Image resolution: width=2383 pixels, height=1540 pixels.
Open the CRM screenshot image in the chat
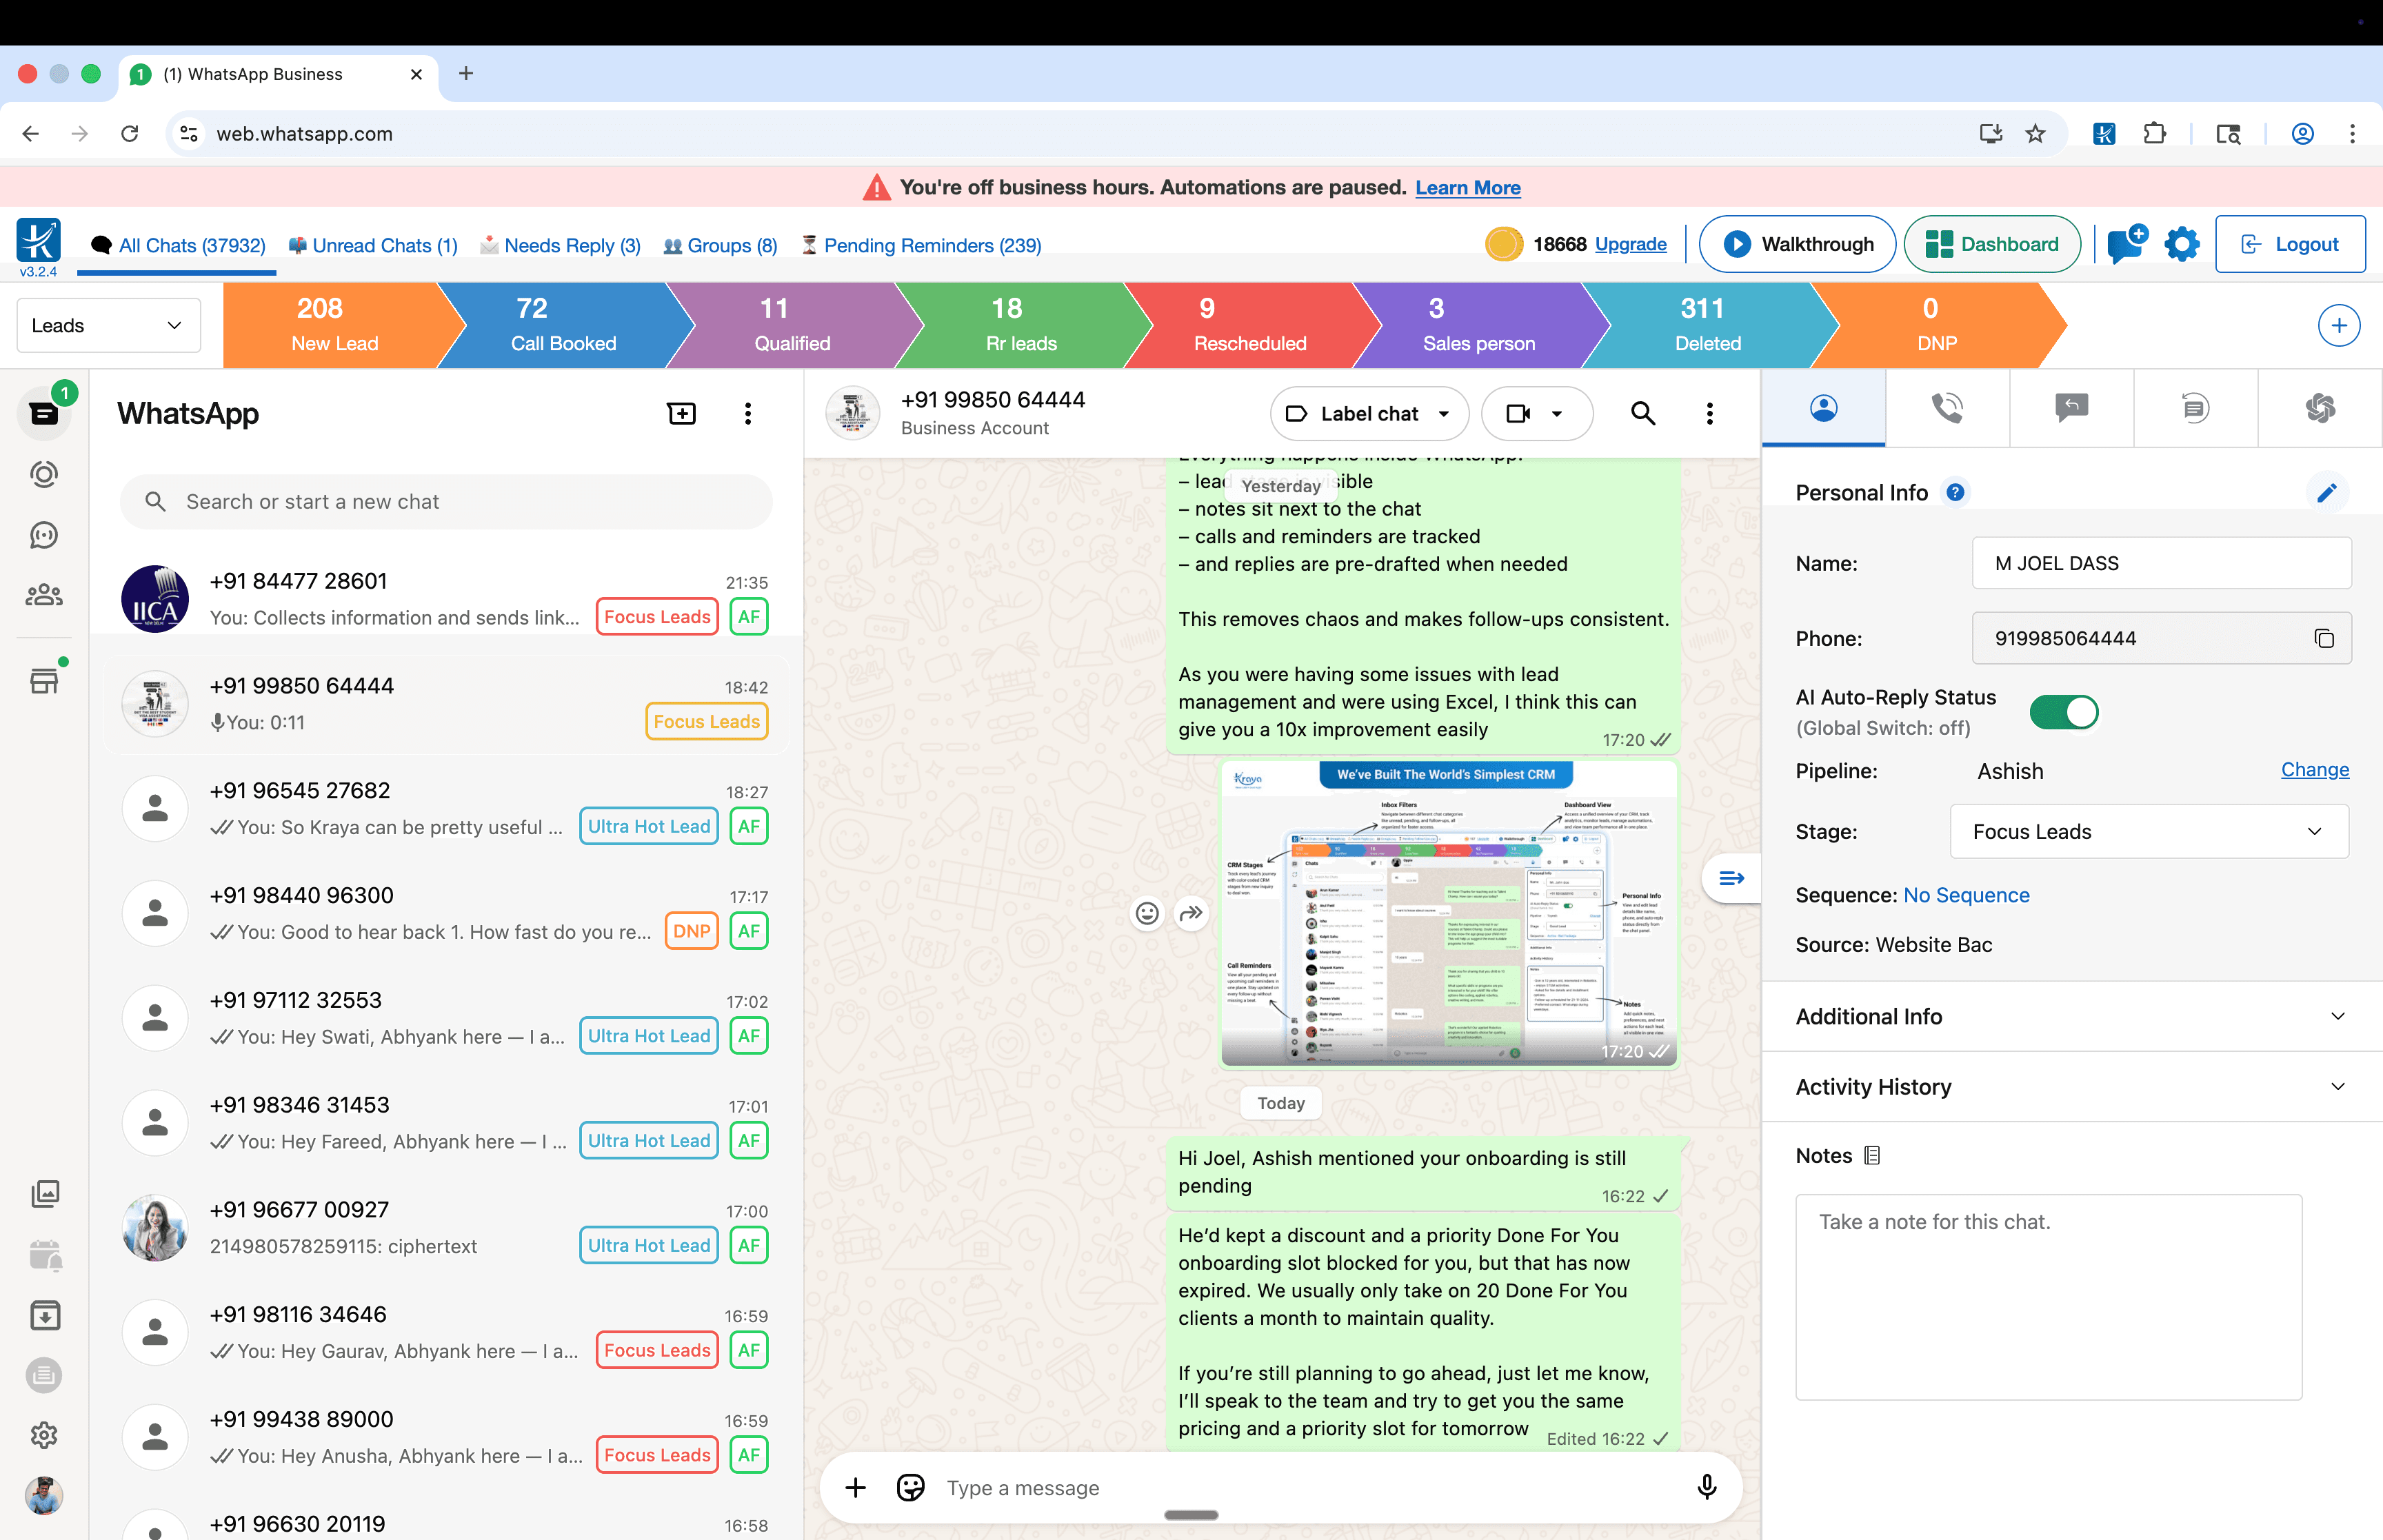tap(1448, 913)
